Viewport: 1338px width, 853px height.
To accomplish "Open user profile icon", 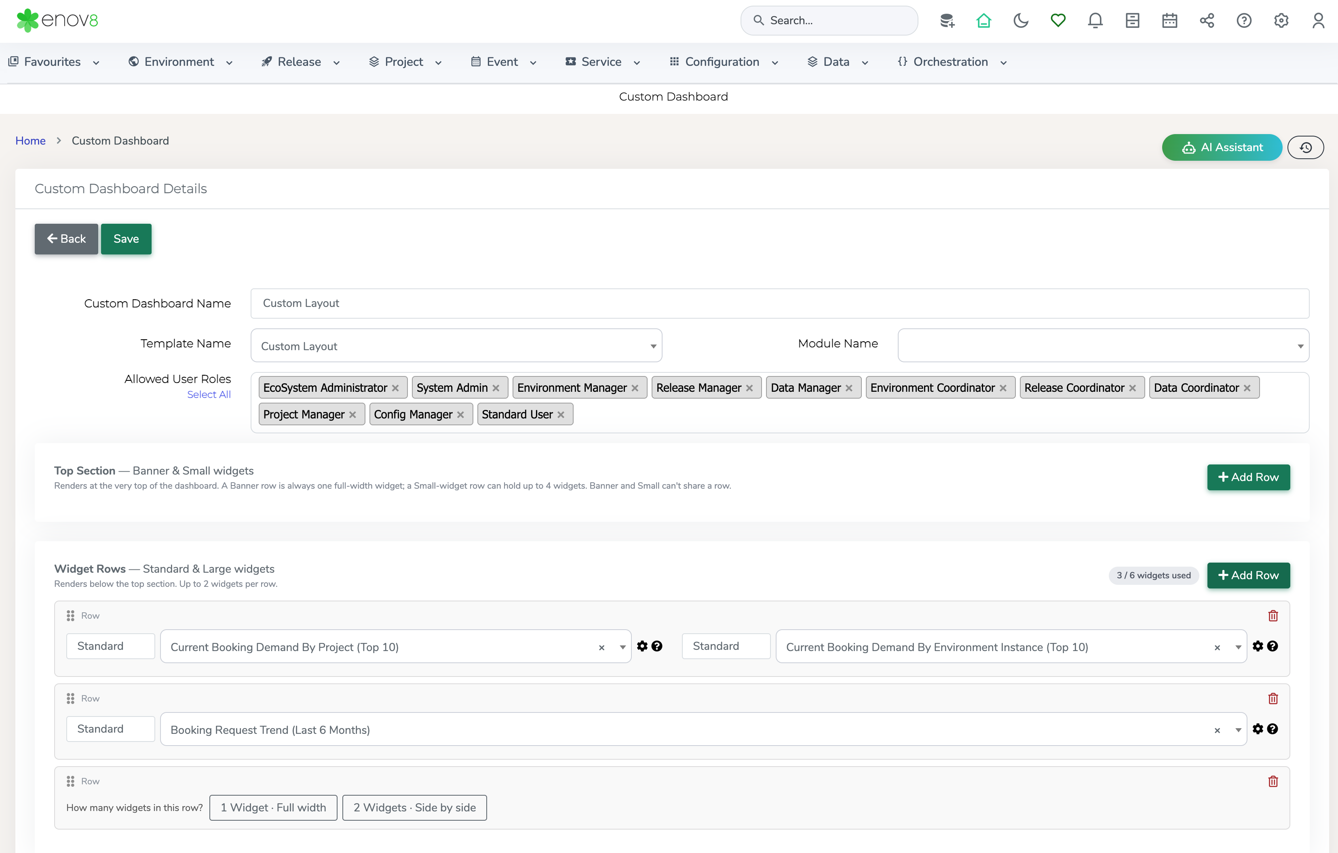I will pyautogui.click(x=1319, y=21).
